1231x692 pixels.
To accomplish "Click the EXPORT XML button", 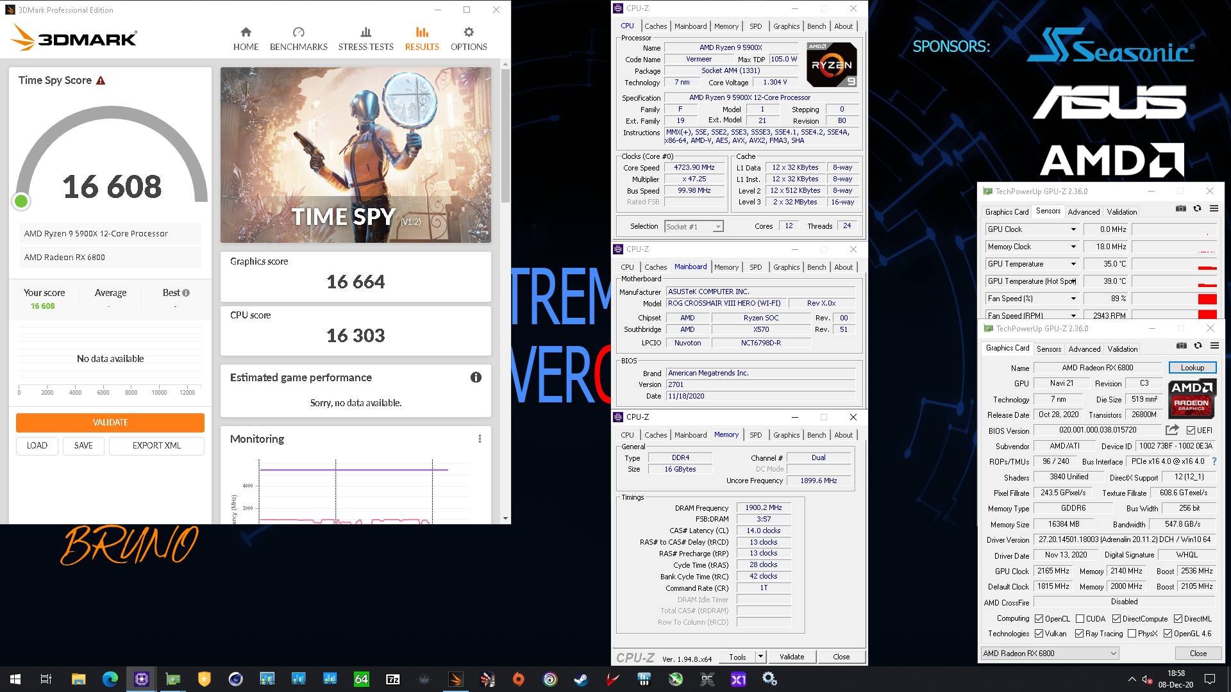I will point(156,445).
